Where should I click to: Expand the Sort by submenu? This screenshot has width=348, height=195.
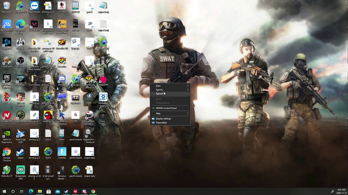click(x=170, y=90)
